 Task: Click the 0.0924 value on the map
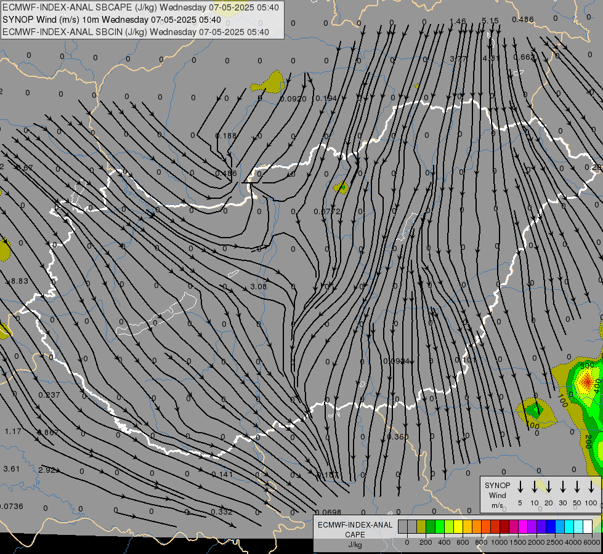(x=397, y=361)
